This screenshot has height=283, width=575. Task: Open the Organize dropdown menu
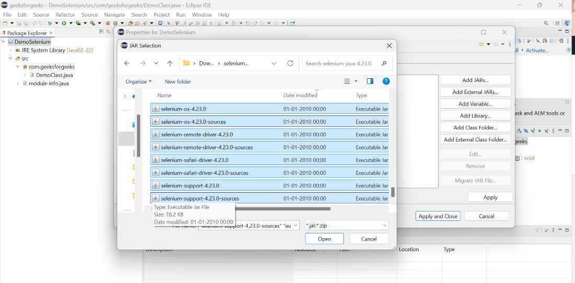pyautogui.click(x=138, y=81)
